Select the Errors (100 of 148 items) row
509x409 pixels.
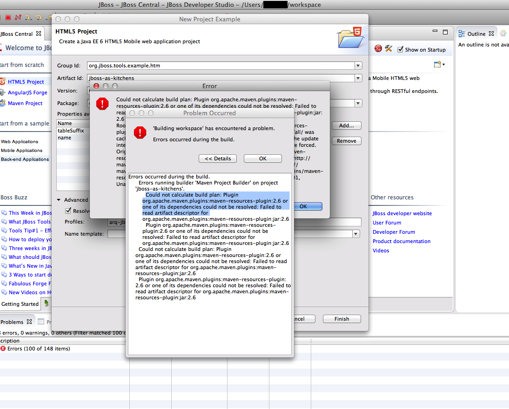pos(39,349)
